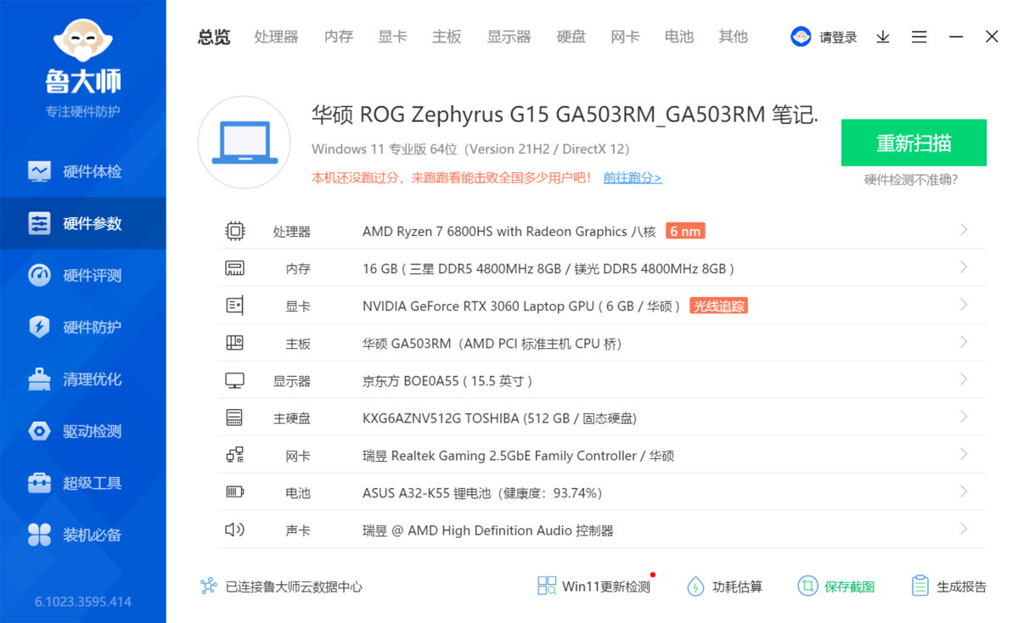Click 请登录 to sign in
Viewport: 1018px width, 623px height.
[x=837, y=37]
